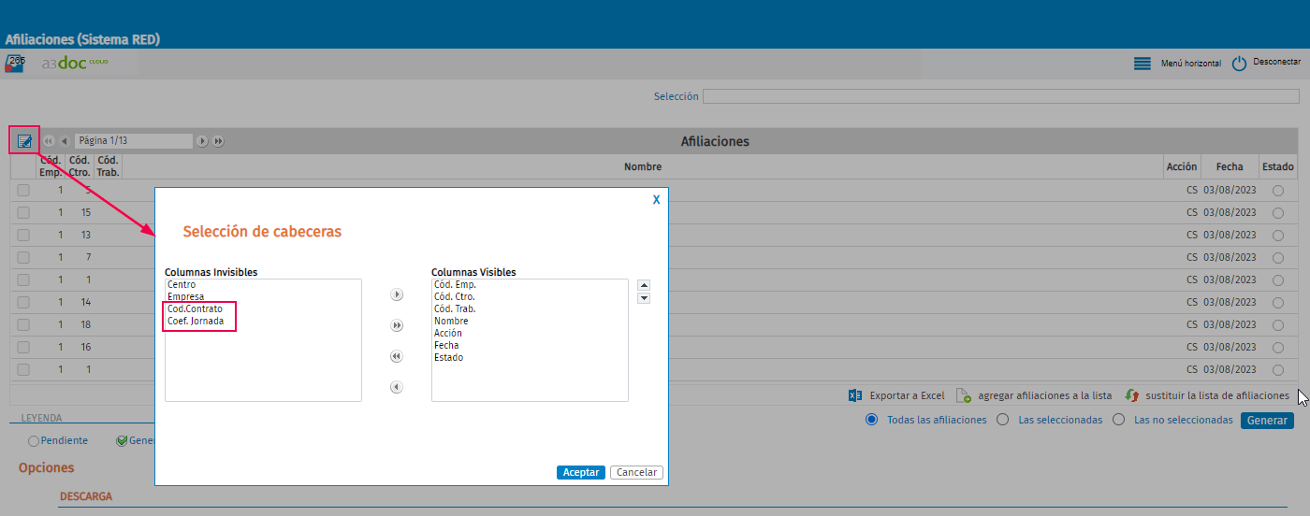Select Cód. Ctro. in Columnas Visibles list

click(x=454, y=296)
